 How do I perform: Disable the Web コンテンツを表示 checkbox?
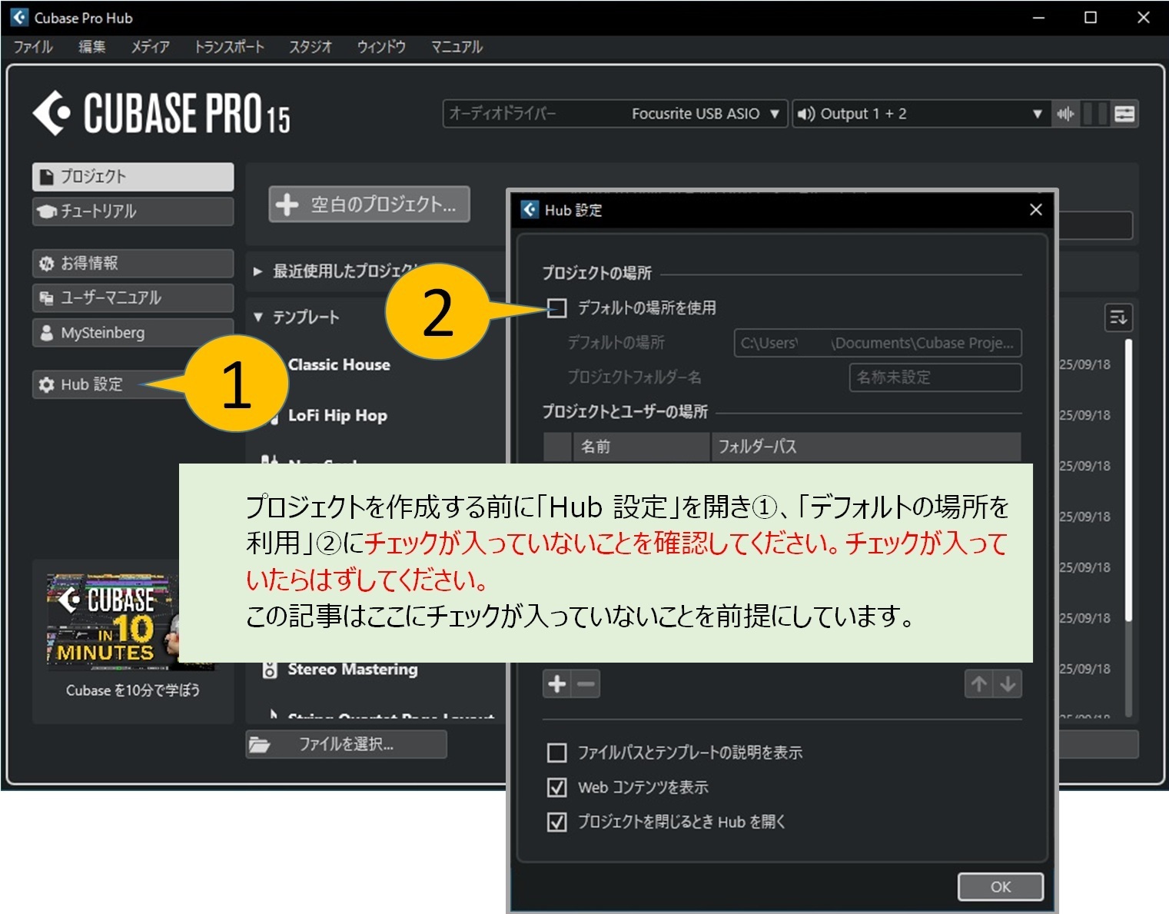(556, 786)
